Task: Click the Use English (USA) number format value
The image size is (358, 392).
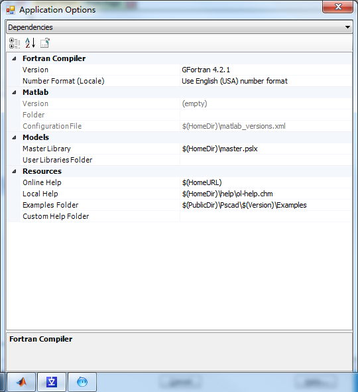Action: click(235, 81)
